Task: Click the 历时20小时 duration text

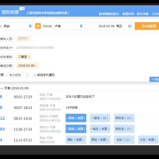Action: pyautogui.click(x=47, y=142)
